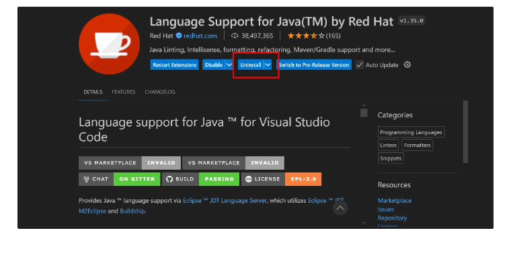This screenshot has width=511, height=255.
Task: Click the Uninstall button
Action: [251, 64]
